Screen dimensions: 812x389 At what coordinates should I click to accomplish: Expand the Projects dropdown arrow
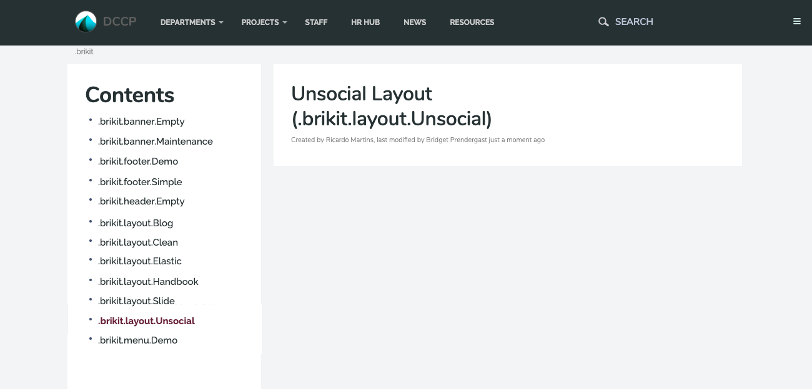285,22
